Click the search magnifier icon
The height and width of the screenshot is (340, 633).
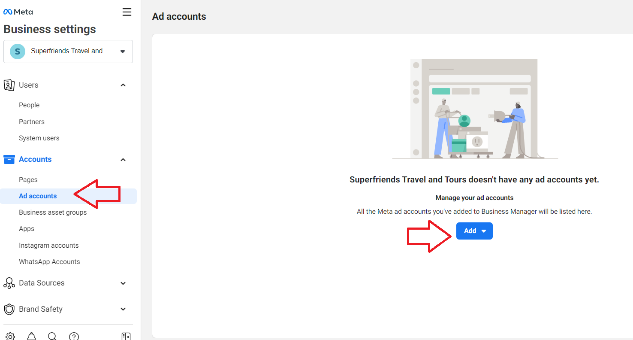coord(52,336)
